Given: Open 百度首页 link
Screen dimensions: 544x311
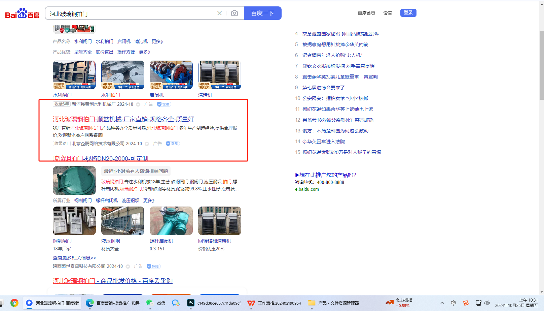Looking at the screenshot, I should pos(366,13).
